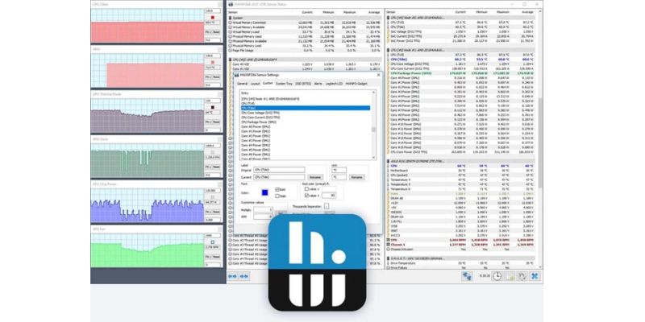Screen dimensions: 645x322
Task: Open the network remote sensor icon
Action: tap(467, 276)
